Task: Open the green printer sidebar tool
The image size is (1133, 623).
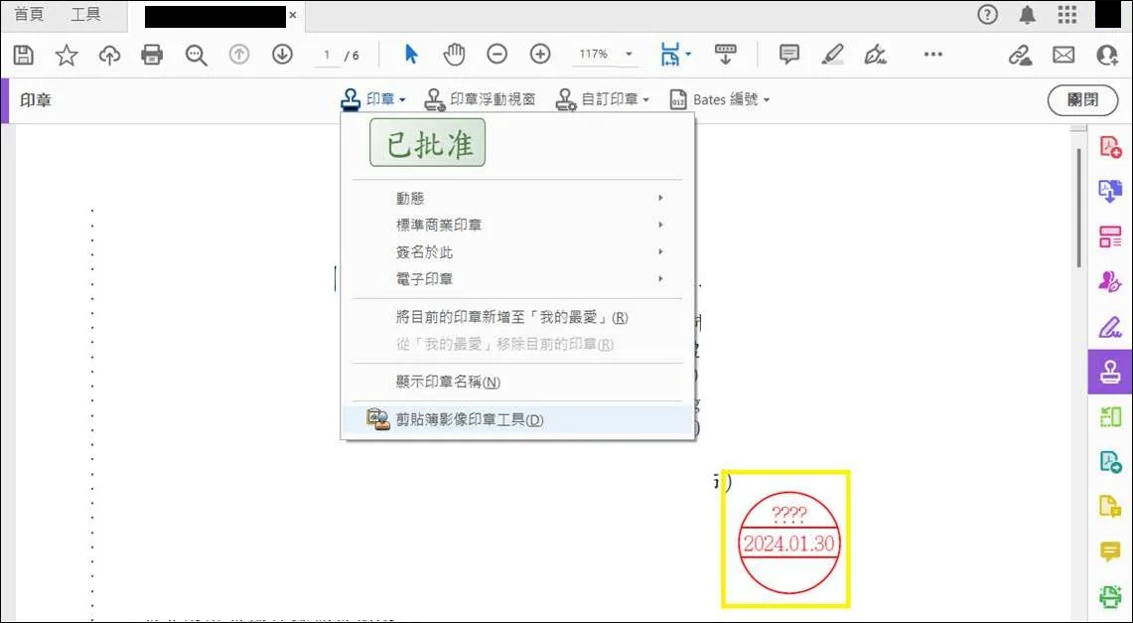Action: 1110,597
